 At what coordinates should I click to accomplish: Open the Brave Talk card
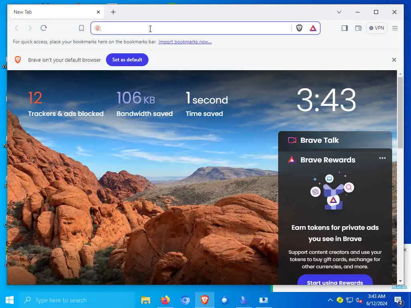pos(335,140)
